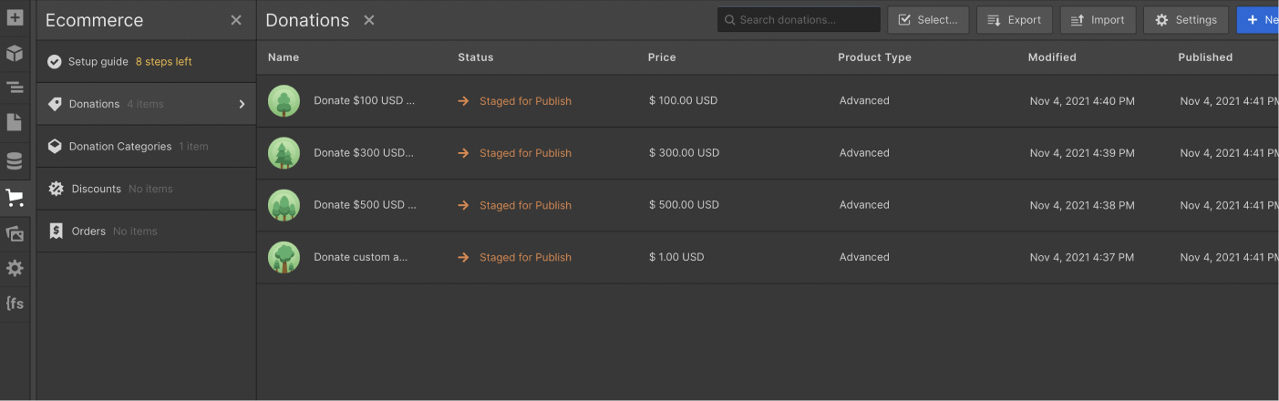The height and width of the screenshot is (401, 1279).
Task: Open the project Settings gear in sidebar
Action: click(15, 268)
